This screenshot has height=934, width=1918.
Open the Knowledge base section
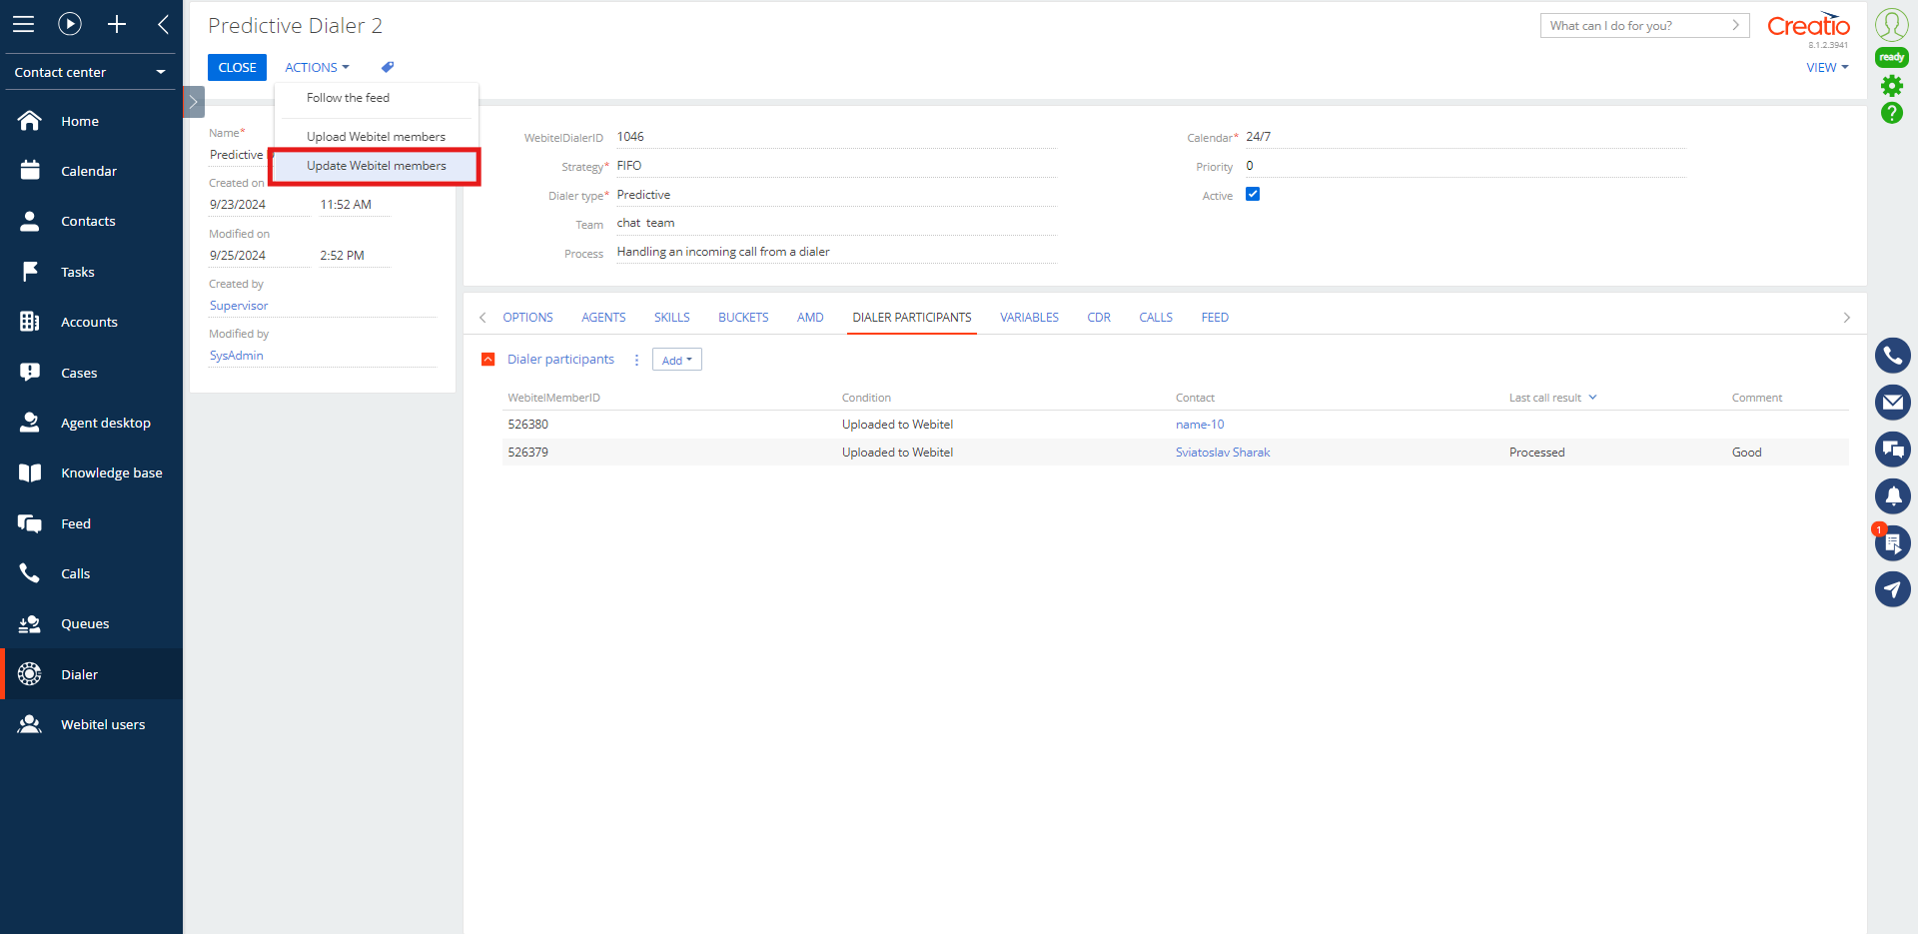(x=92, y=472)
